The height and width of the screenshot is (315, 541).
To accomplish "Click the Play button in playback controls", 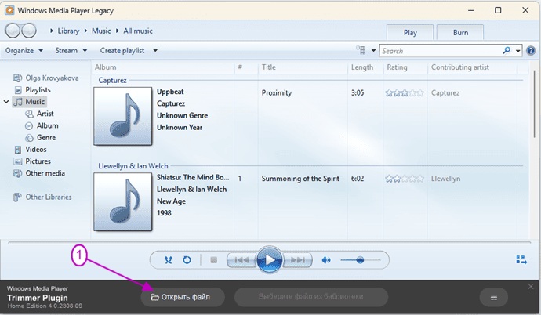I will click(269, 260).
